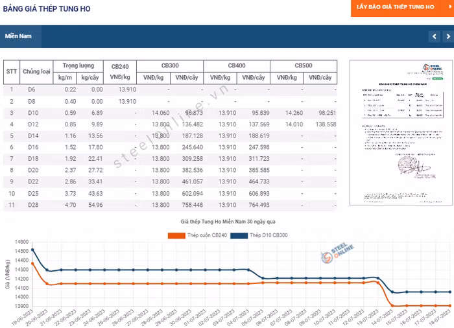Toggle Thép cuộn CB240 orange legend swatch
This screenshot has height=328, width=454.
tap(176, 236)
